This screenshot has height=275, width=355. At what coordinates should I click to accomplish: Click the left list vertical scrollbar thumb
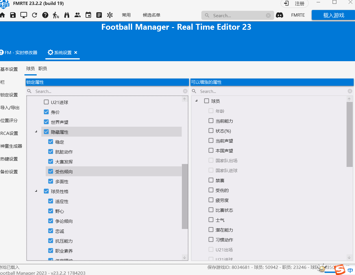pyautogui.click(x=185, y=196)
